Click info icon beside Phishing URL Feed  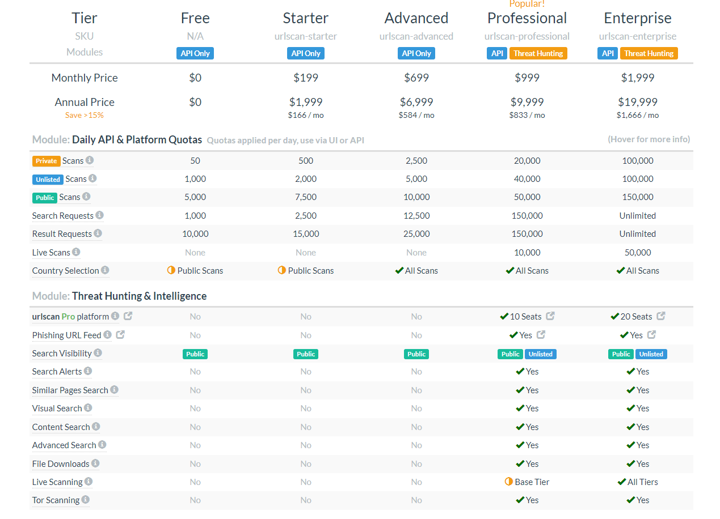[107, 335]
